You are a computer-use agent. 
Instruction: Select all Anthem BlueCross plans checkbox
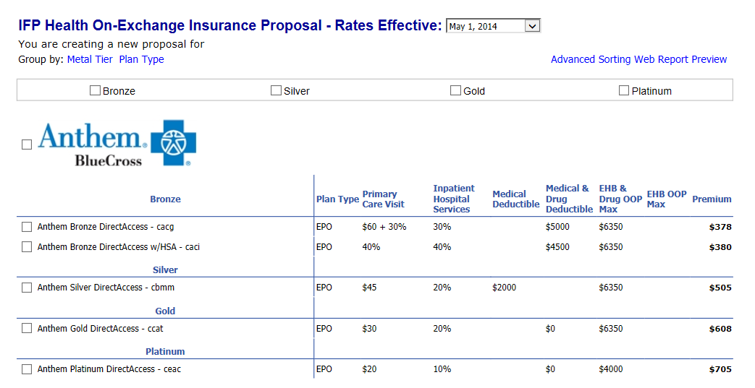pos(27,145)
